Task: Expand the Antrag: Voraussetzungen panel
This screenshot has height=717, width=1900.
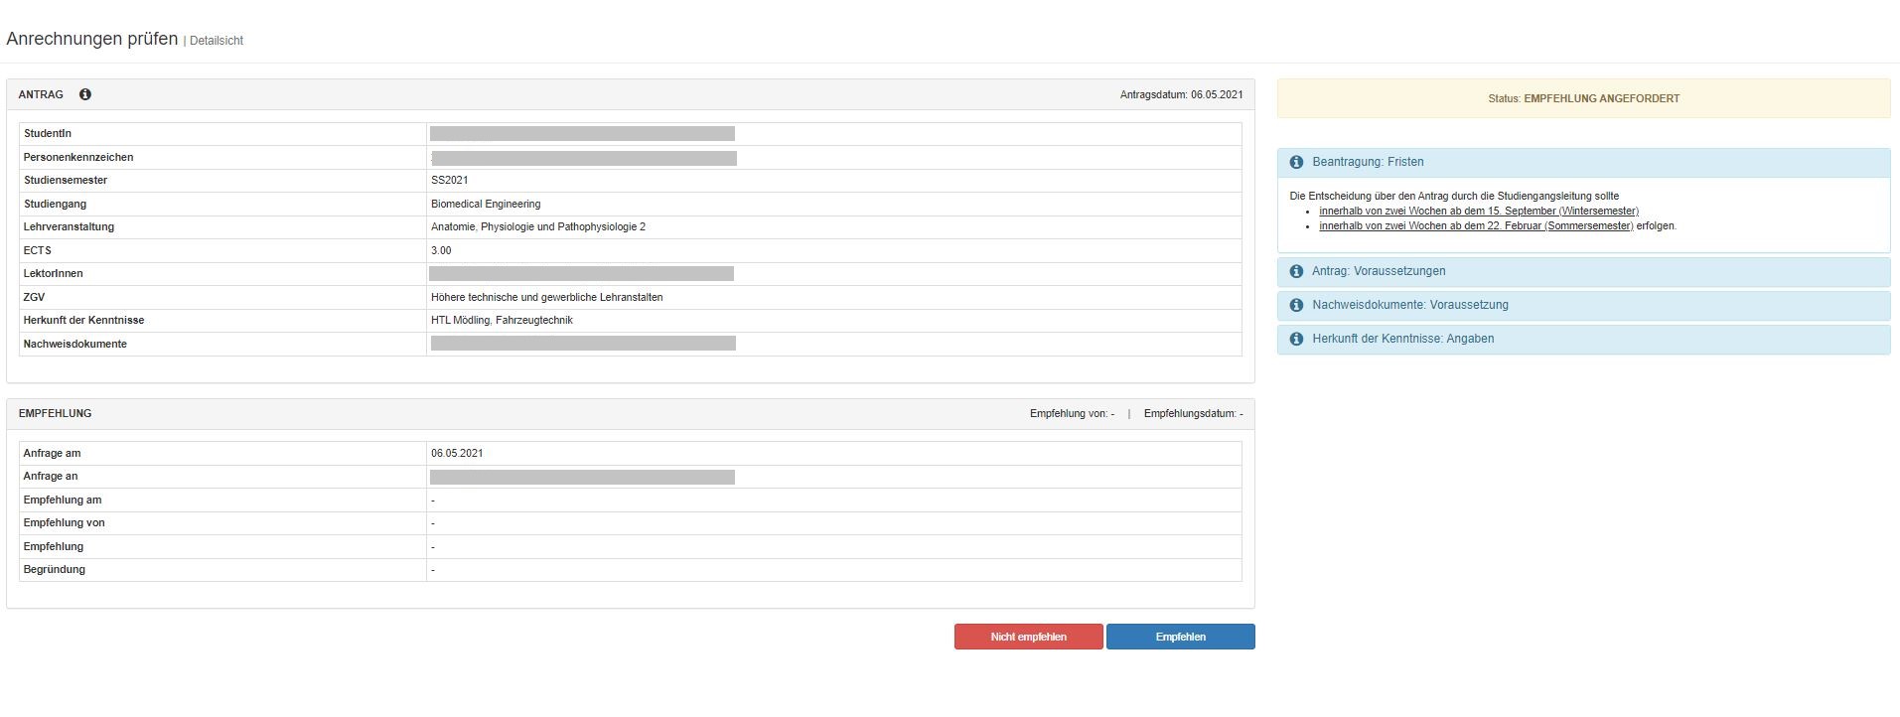Action: 1379,271
